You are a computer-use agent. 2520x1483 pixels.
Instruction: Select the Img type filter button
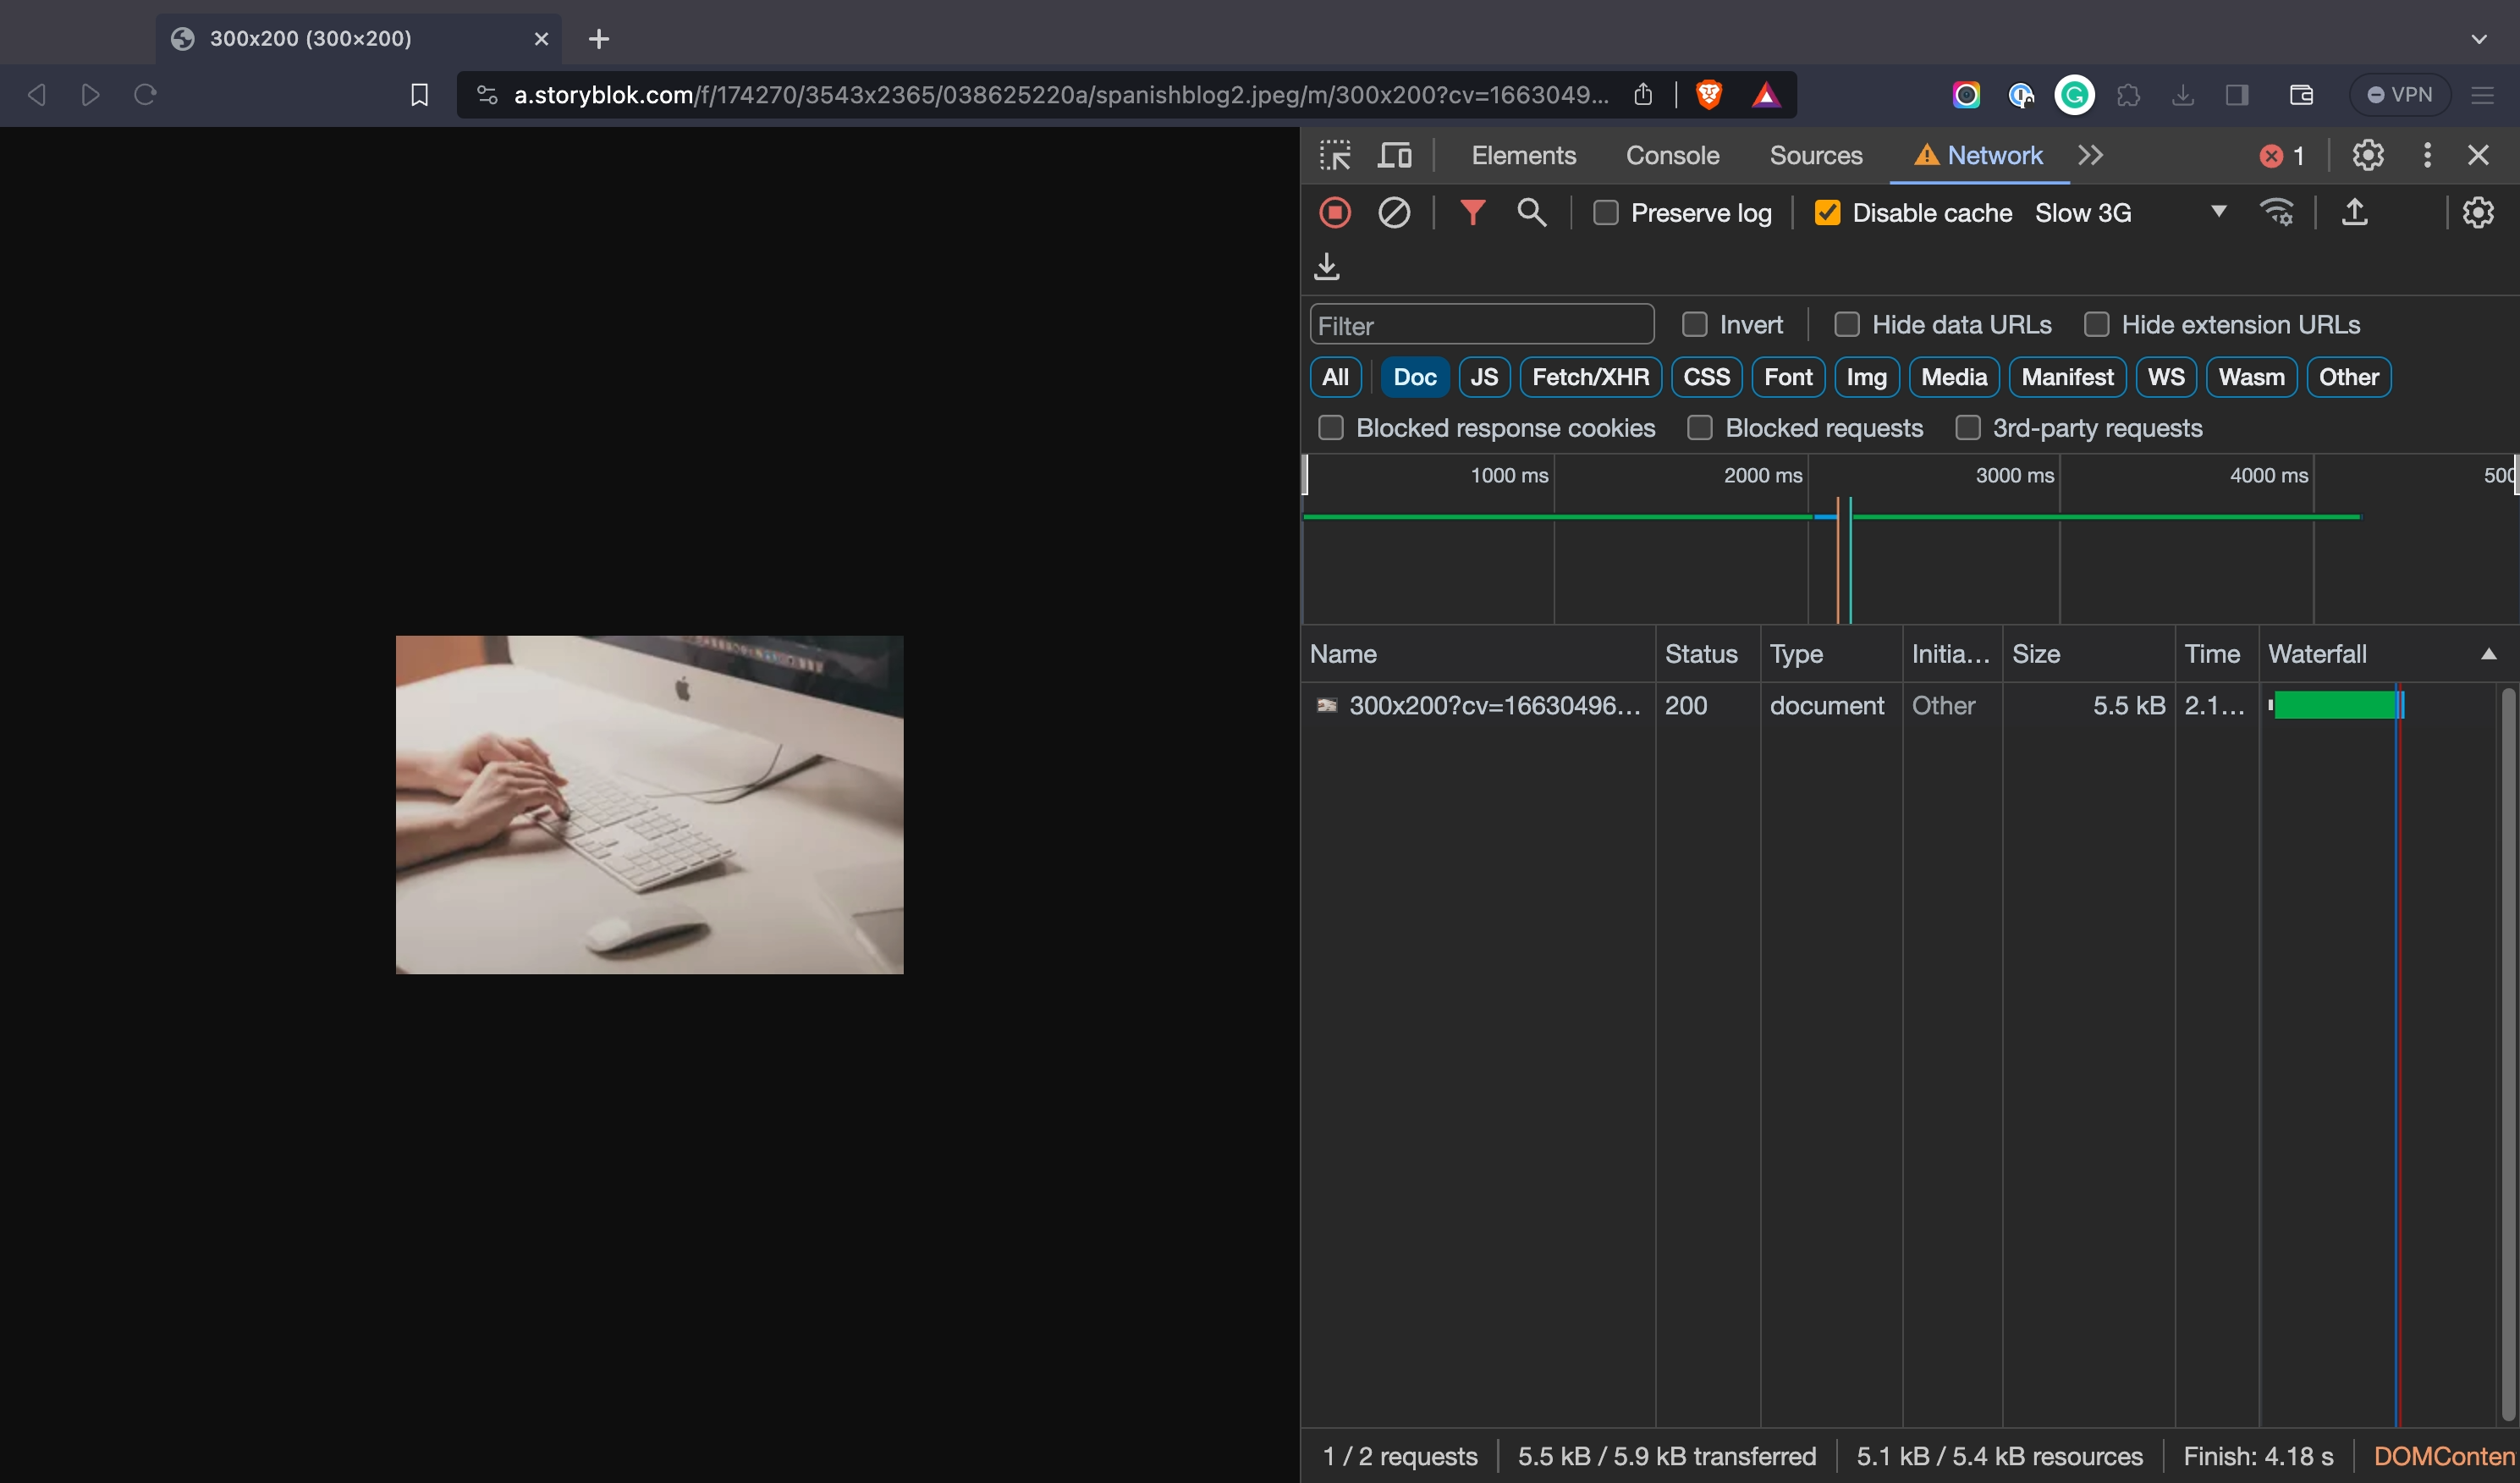1866,377
